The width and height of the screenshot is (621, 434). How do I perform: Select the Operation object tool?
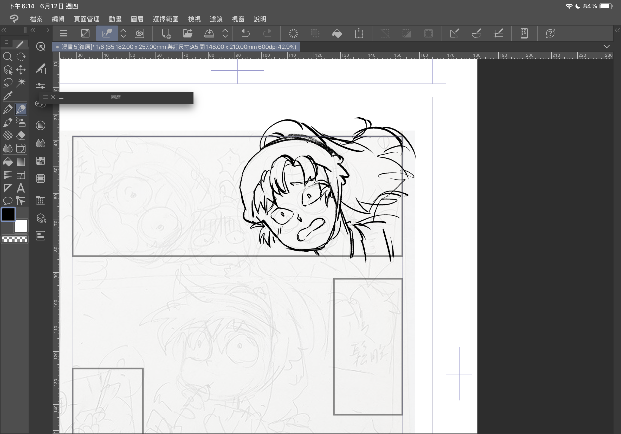(x=8, y=70)
